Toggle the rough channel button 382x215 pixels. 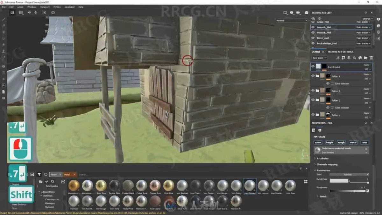pyautogui.click(x=341, y=142)
